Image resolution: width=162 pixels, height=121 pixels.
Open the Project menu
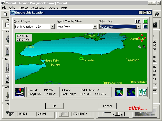coord(24,8)
